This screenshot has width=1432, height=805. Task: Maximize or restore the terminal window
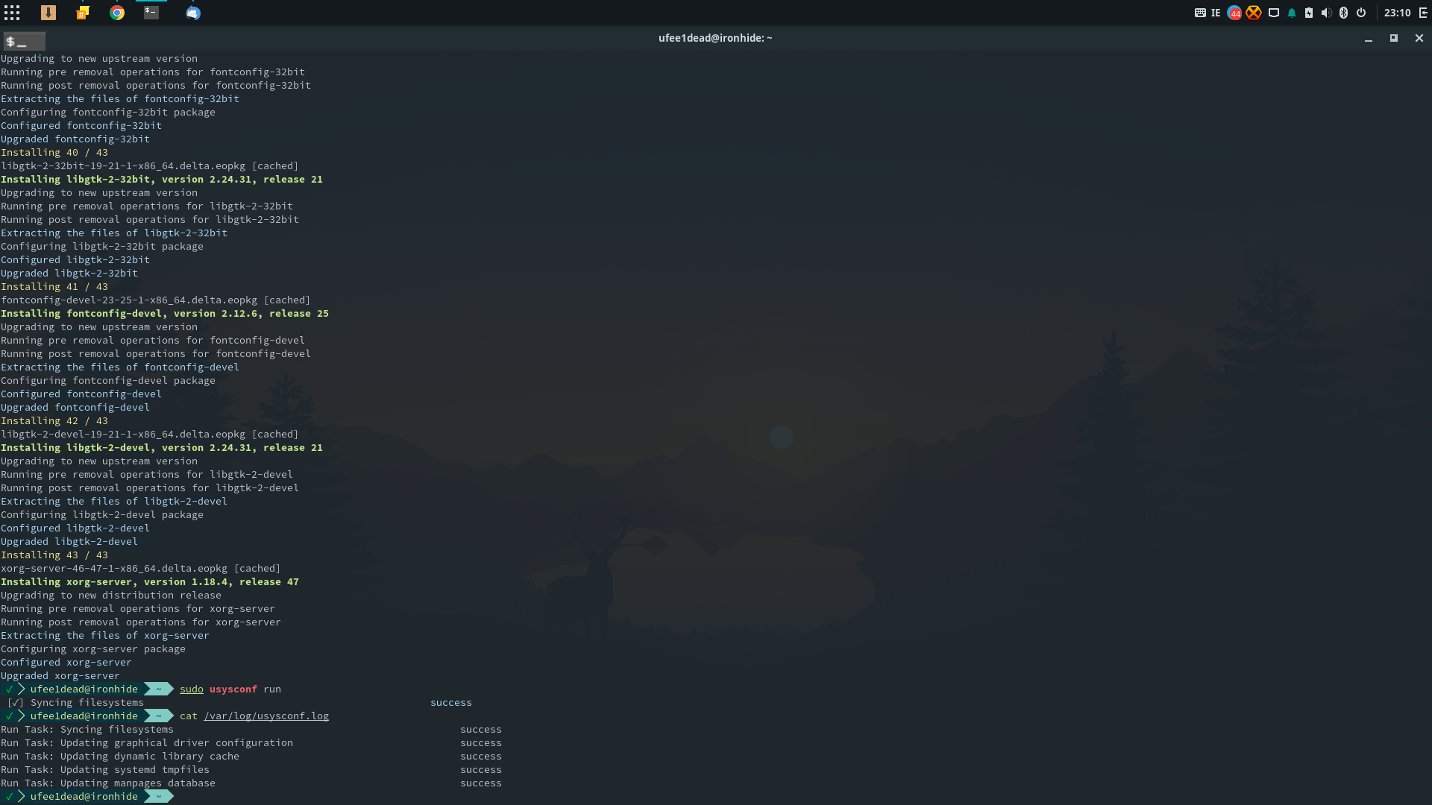[x=1393, y=38]
